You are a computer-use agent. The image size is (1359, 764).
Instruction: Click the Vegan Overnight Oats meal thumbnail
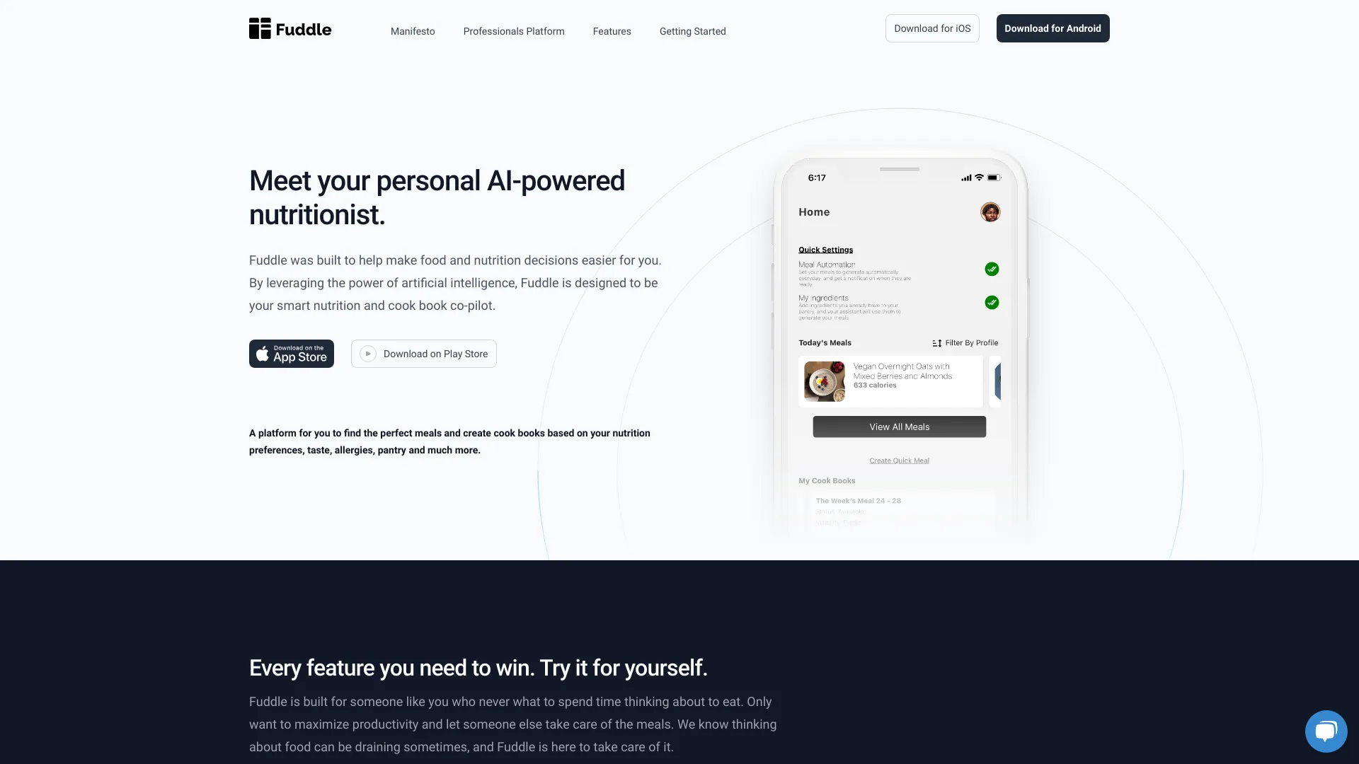tap(824, 381)
